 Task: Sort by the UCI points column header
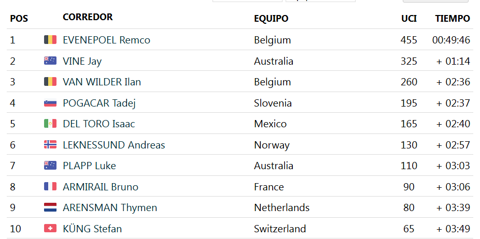click(409, 18)
